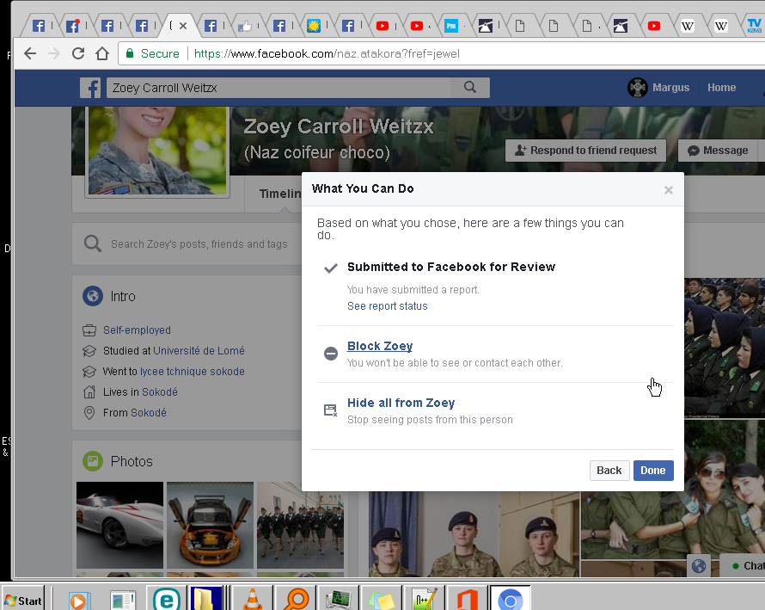The image size is (765, 610).
Task: Click the house icon beside Lives in Sokodé
Action: (x=89, y=391)
